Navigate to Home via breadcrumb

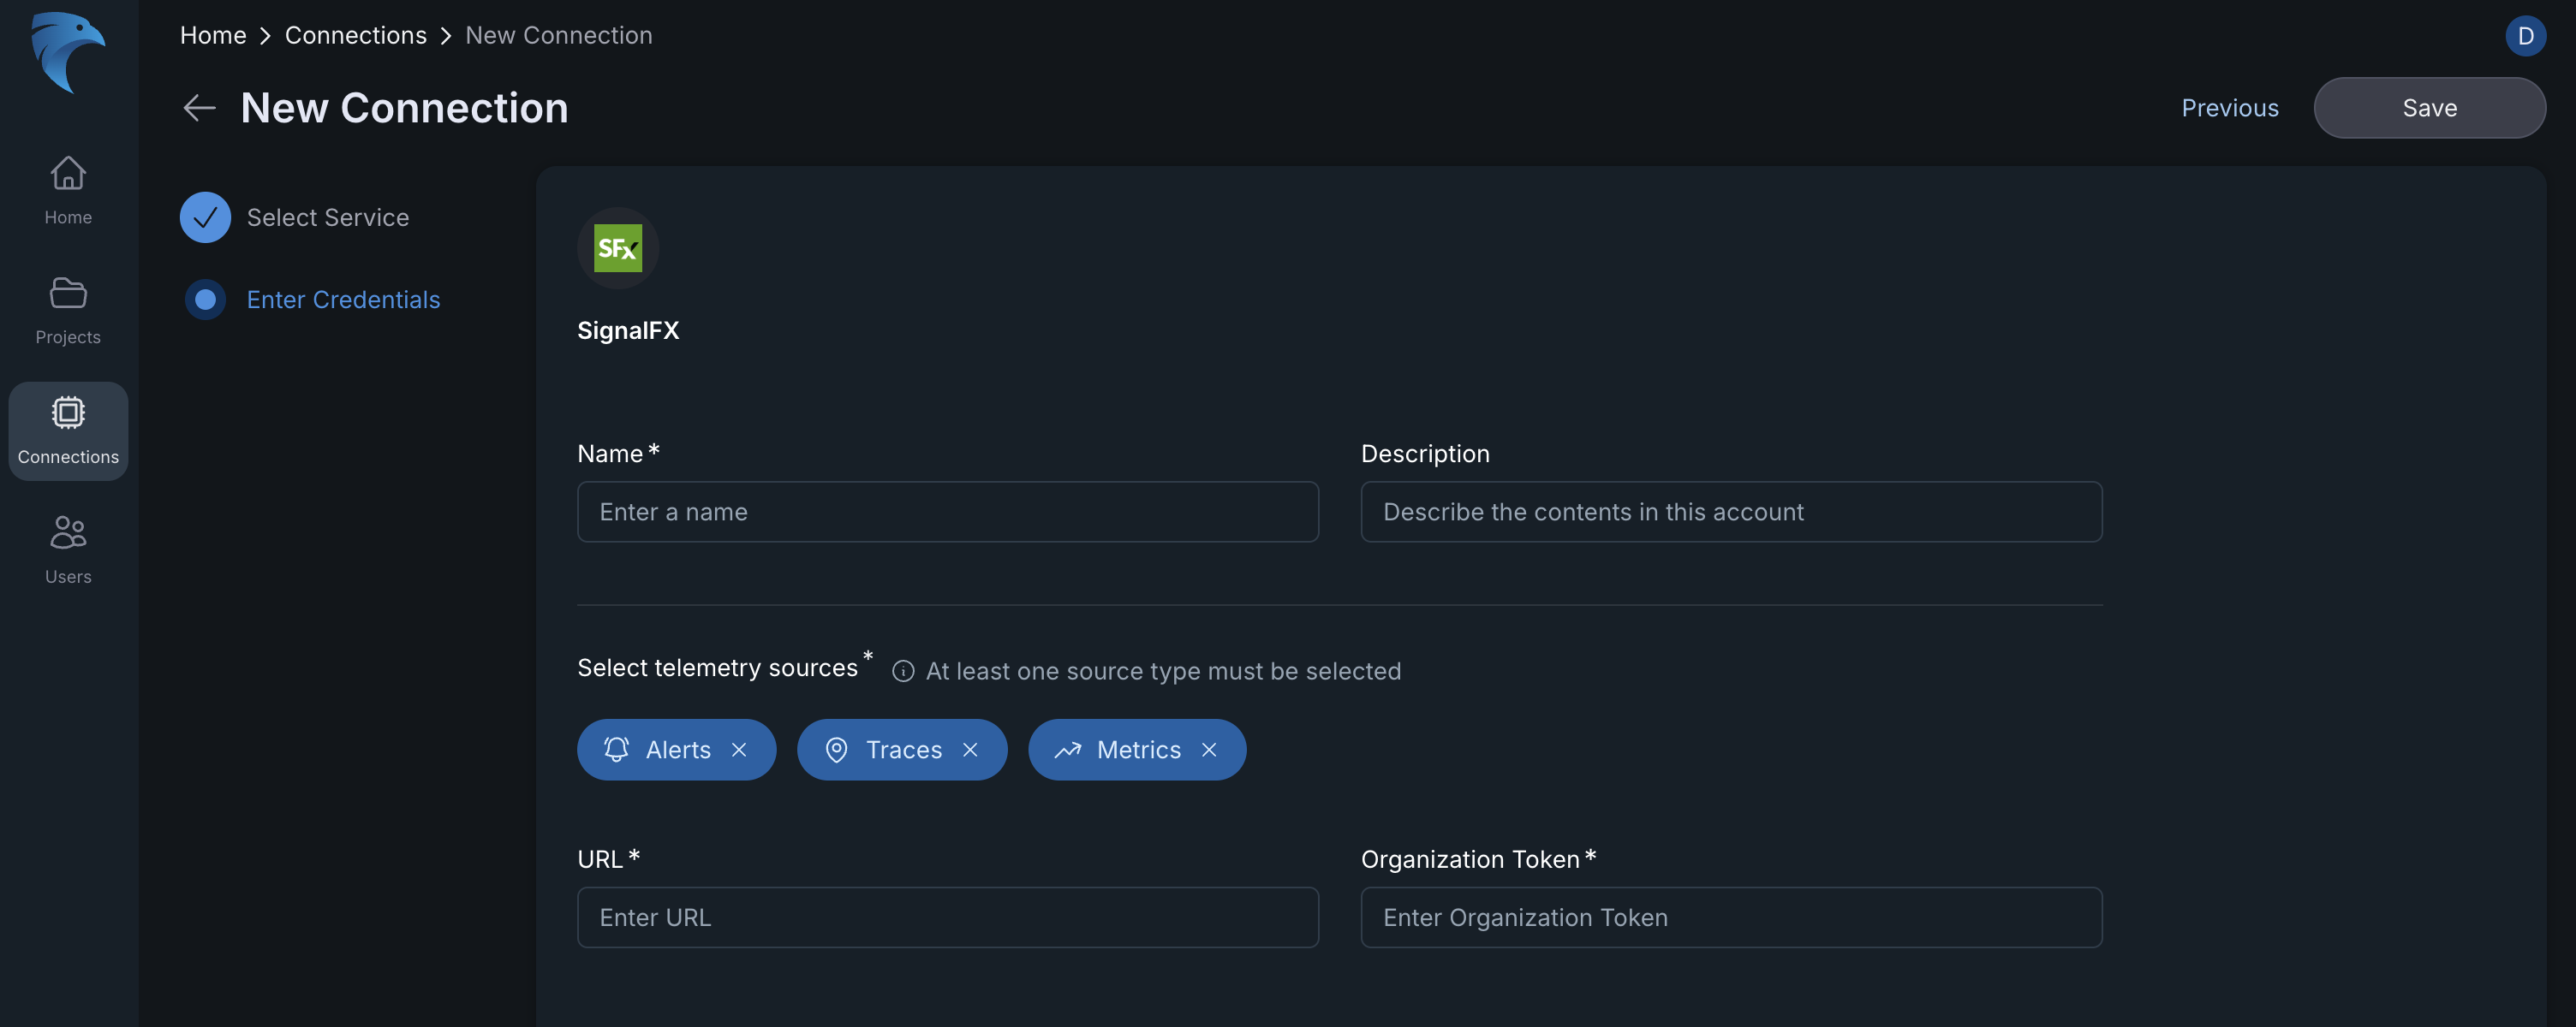[212, 35]
